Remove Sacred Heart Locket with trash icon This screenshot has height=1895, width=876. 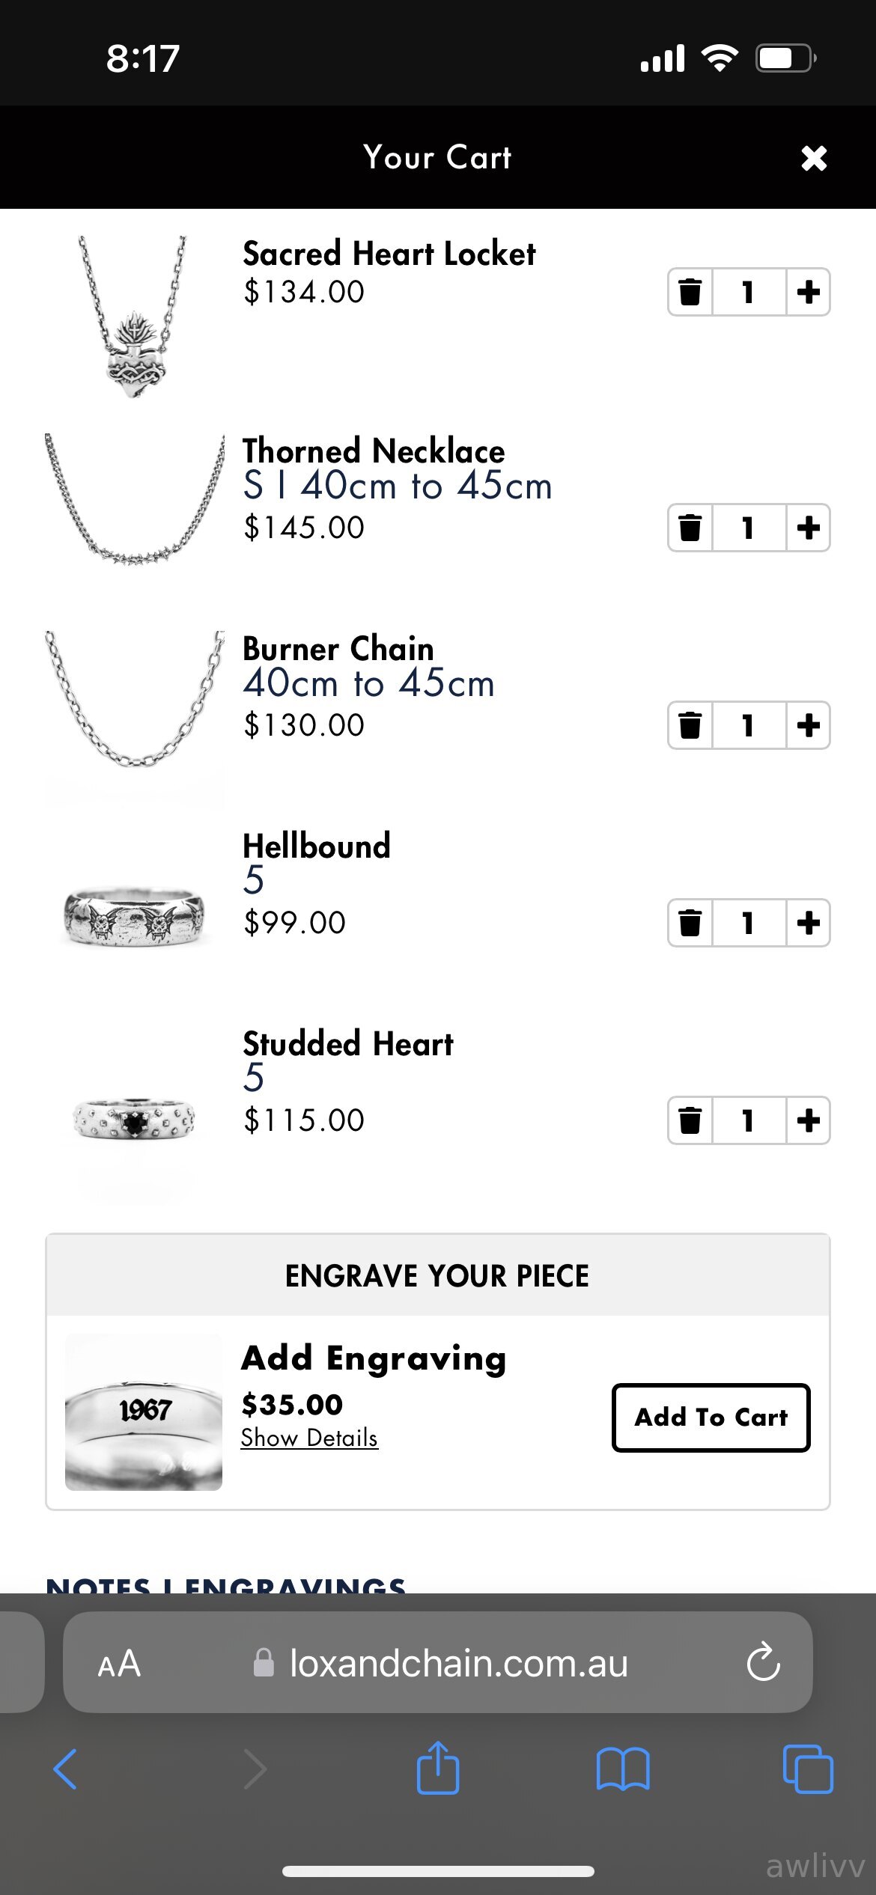pos(690,292)
